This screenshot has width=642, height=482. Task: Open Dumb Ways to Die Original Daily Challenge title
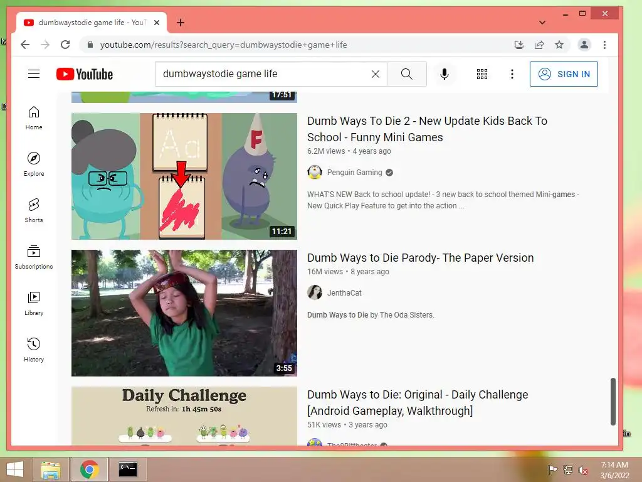418,403
